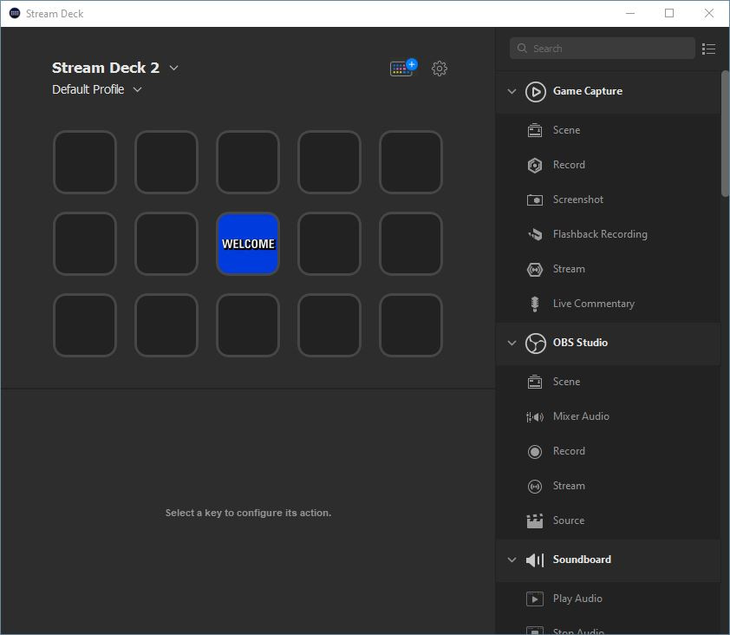Collapse the OBS Studio category chevron
Viewport: 730px width, 635px height.
click(x=512, y=343)
